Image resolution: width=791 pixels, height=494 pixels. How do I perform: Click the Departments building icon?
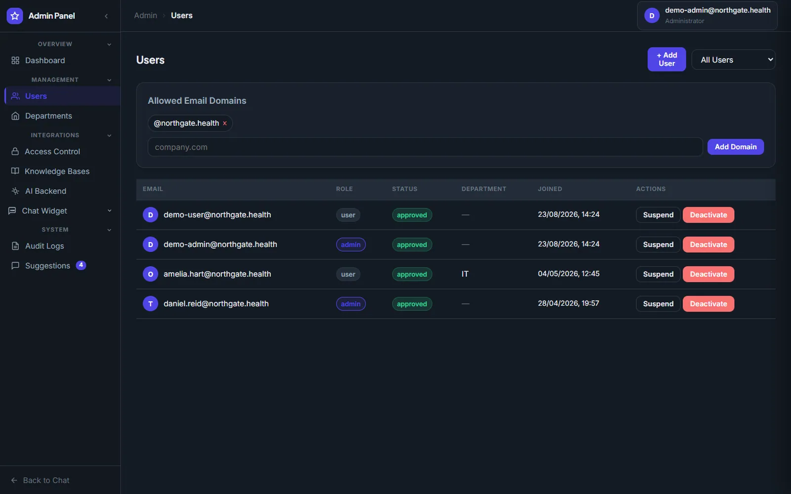coord(15,116)
